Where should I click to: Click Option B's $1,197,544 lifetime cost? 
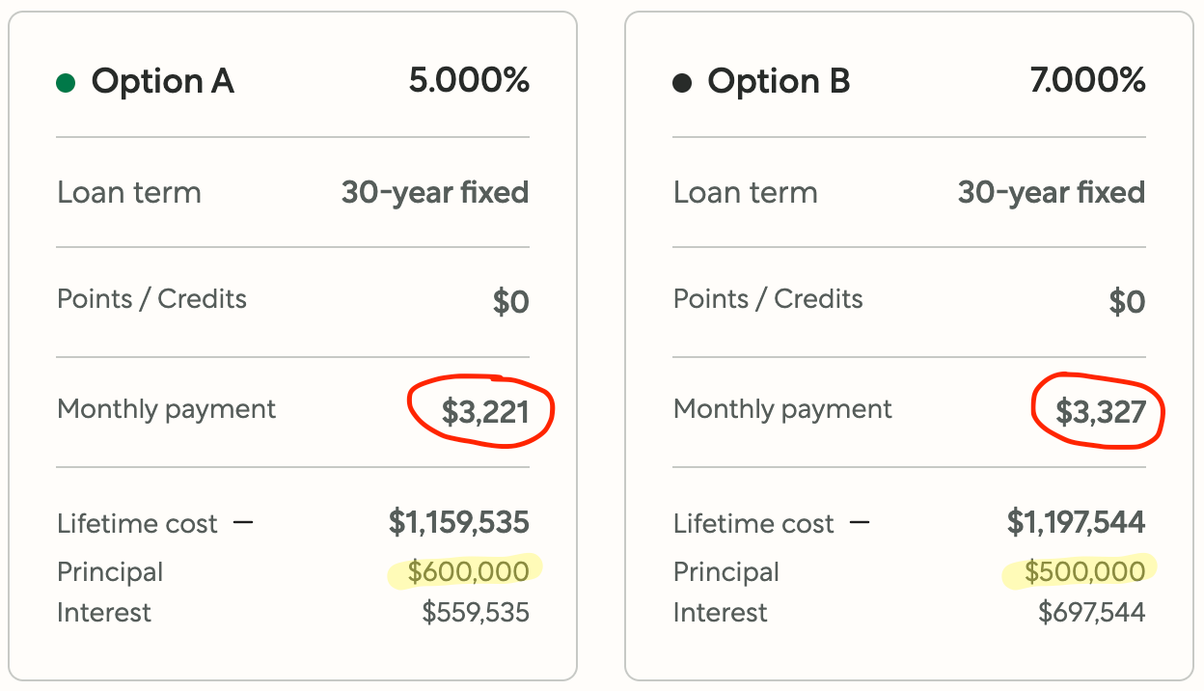(1076, 523)
